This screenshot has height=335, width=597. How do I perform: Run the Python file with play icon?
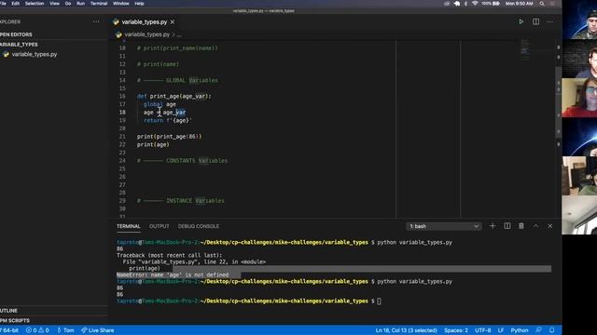coord(521,21)
